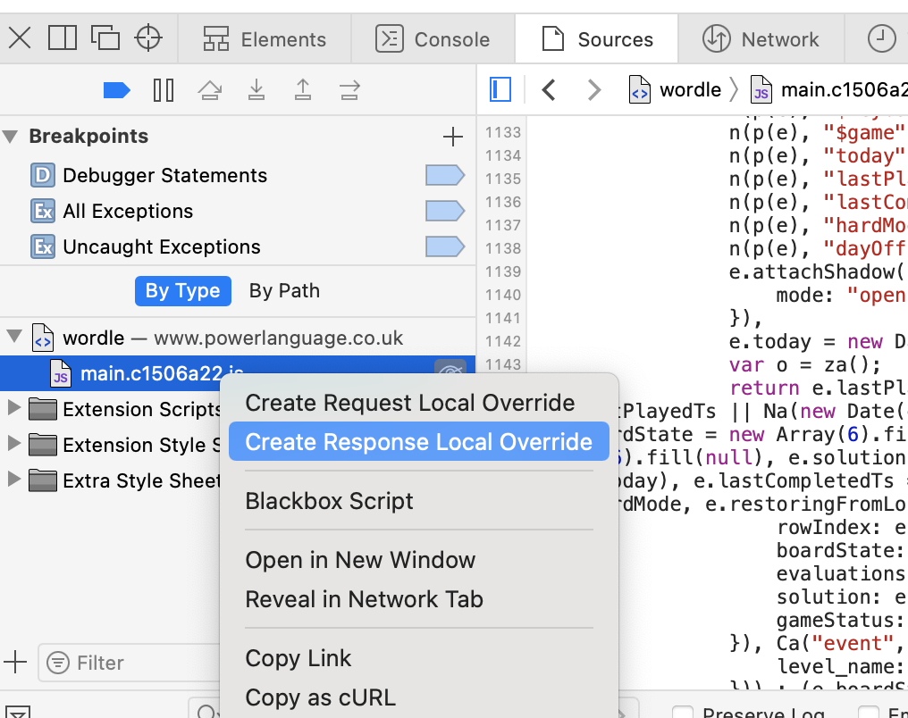Select wordle document in resource tree
Viewport: 908px width, 718px height.
[238, 338]
